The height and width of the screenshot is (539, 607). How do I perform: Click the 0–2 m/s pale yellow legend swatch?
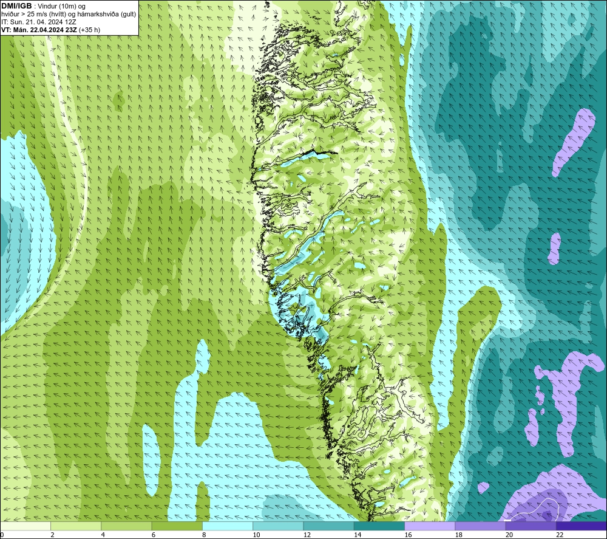point(25,526)
